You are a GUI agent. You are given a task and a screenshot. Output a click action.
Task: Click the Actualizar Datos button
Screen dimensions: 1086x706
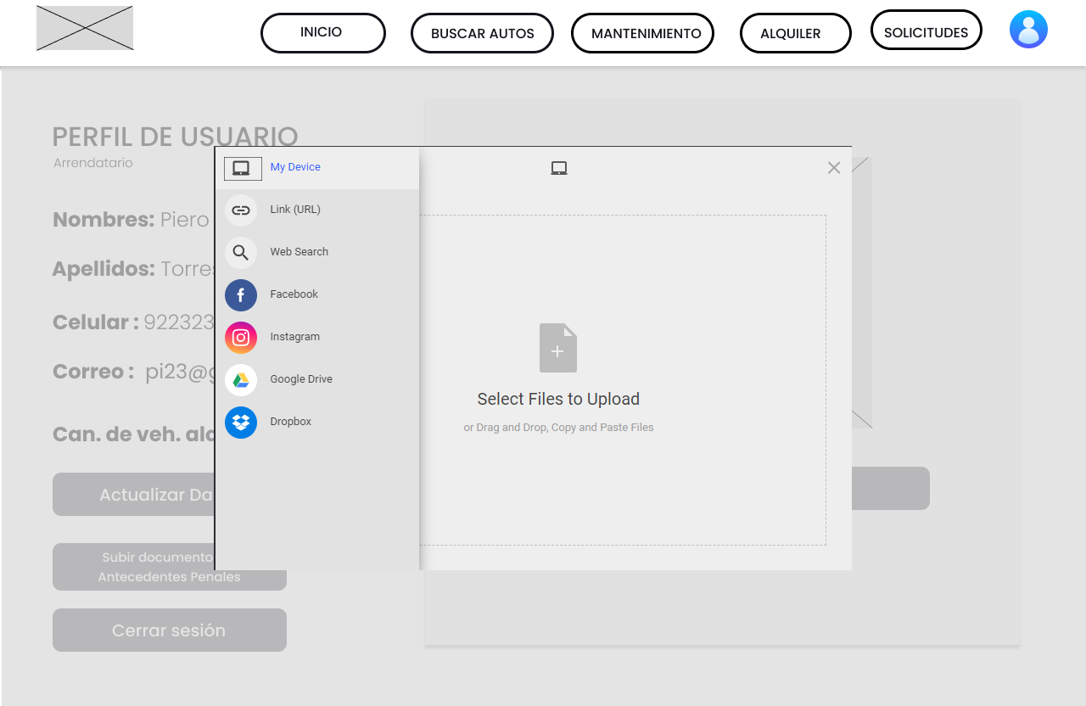coord(133,495)
